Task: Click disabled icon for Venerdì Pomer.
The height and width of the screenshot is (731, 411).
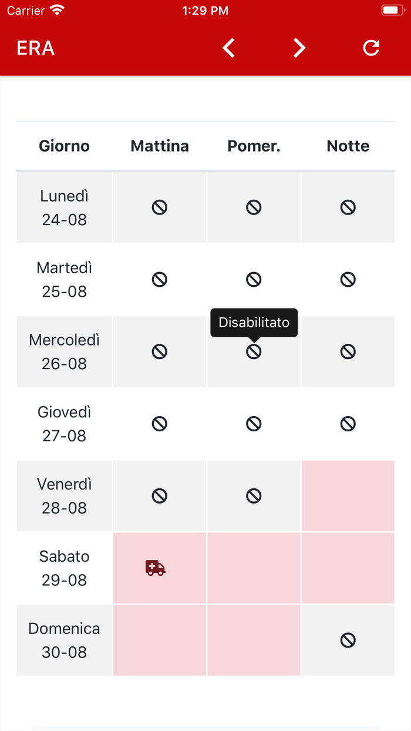Action: [254, 496]
